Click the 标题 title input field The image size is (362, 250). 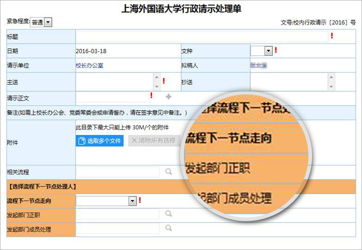(x=202, y=37)
